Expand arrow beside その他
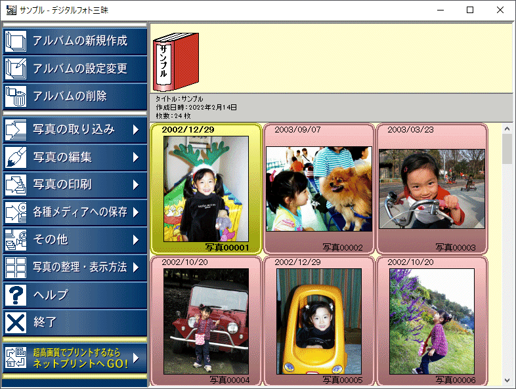The image size is (516, 389). click(136, 240)
